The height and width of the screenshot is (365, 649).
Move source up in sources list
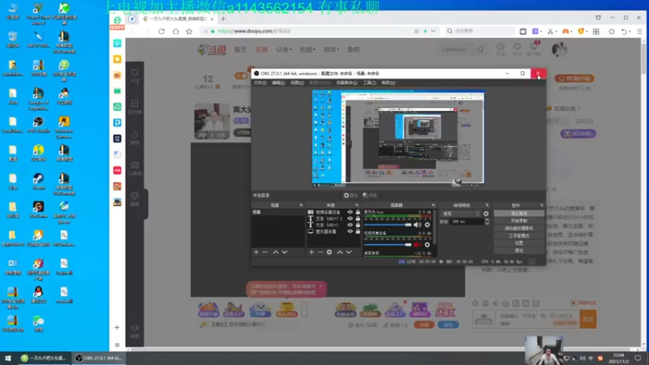coord(340,252)
